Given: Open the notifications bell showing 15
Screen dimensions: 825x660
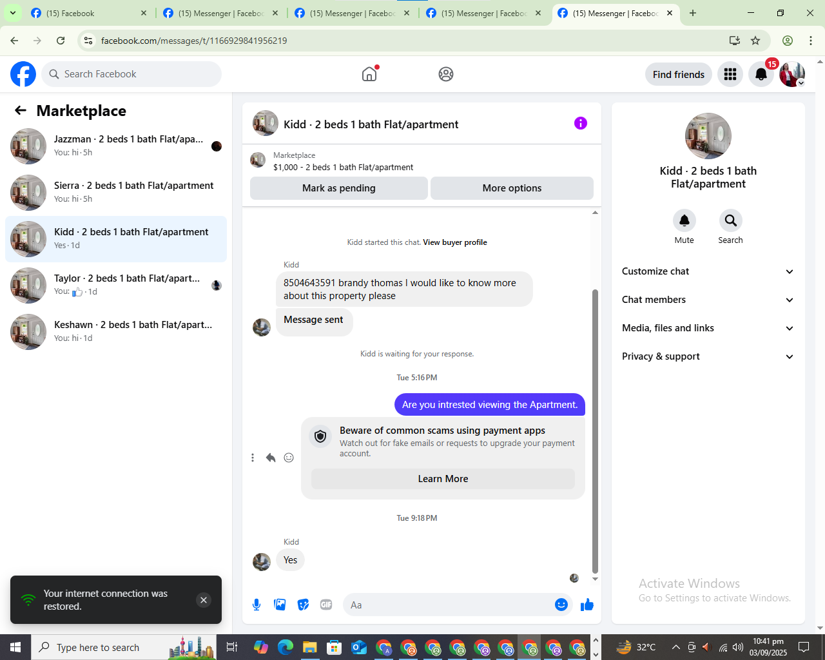Looking at the screenshot, I should (761, 74).
